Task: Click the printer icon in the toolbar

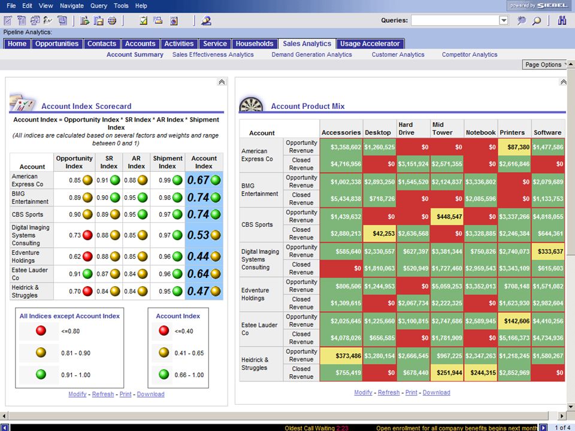Action: pos(158,20)
